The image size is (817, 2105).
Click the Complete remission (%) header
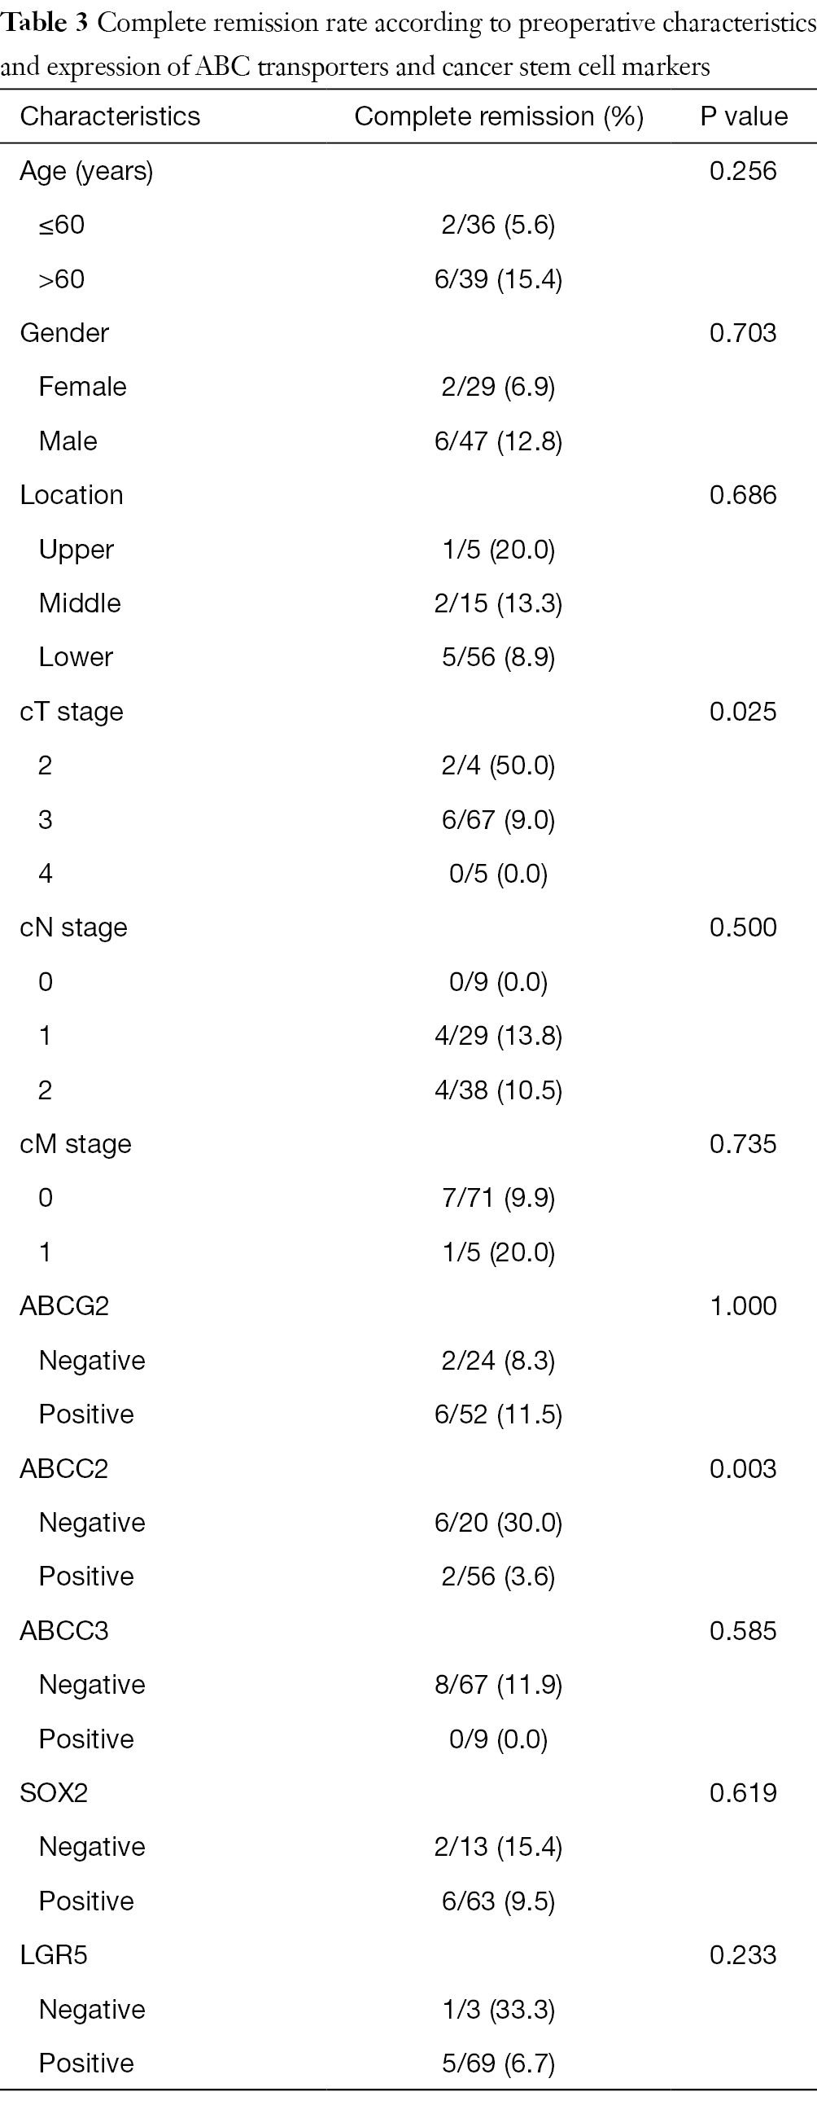[499, 116]
